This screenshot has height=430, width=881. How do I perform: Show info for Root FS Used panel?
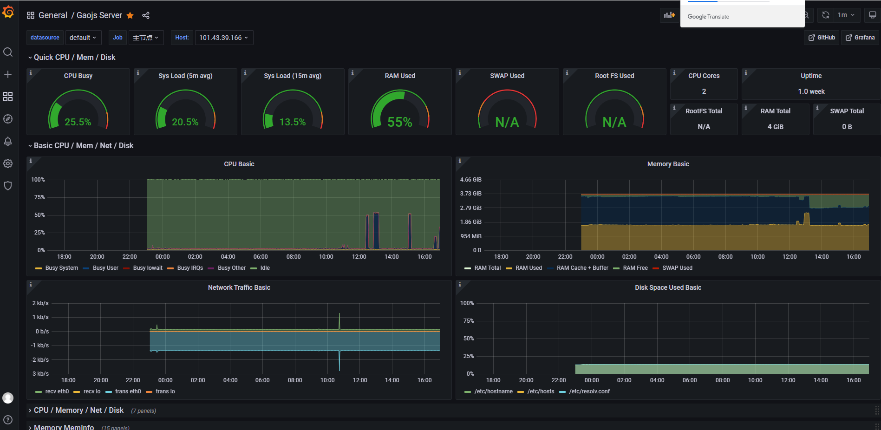tap(567, 72)
